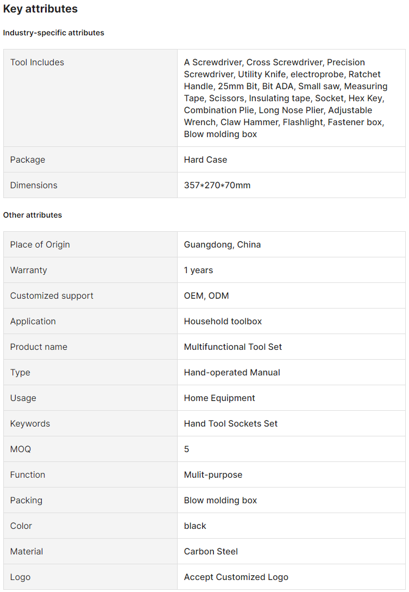Image resolution: width=409 pixels, height=592 pixels.
Task: Select the Dimensions row label
Action: click(x=34, y=186)
